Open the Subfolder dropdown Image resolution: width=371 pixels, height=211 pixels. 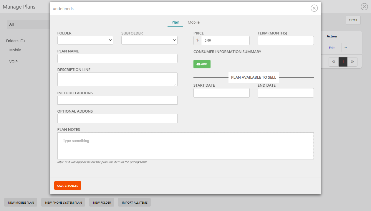[x=149, y=40]
